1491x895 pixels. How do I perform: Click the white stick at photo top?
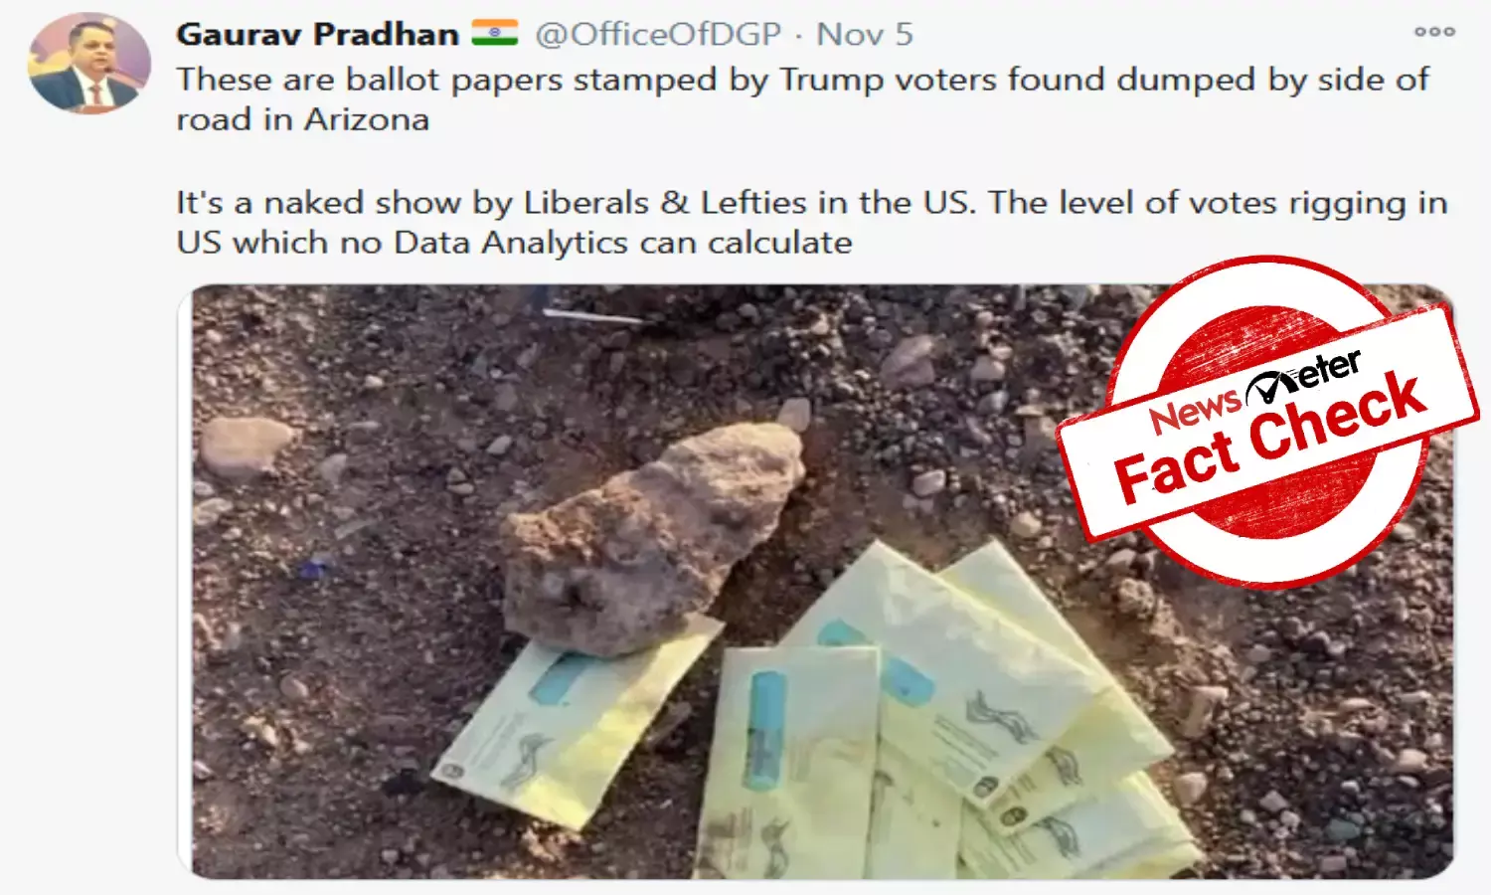pyautogui.click(x=594, y=316)
